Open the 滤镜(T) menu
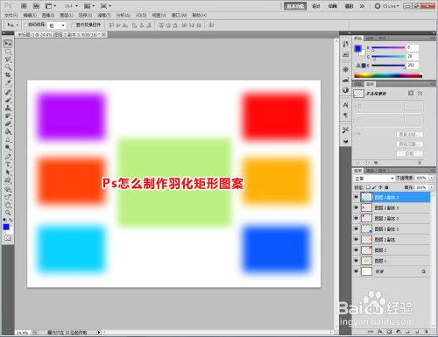Viewport: 438px width, 337px height. (x=104, y=15)
